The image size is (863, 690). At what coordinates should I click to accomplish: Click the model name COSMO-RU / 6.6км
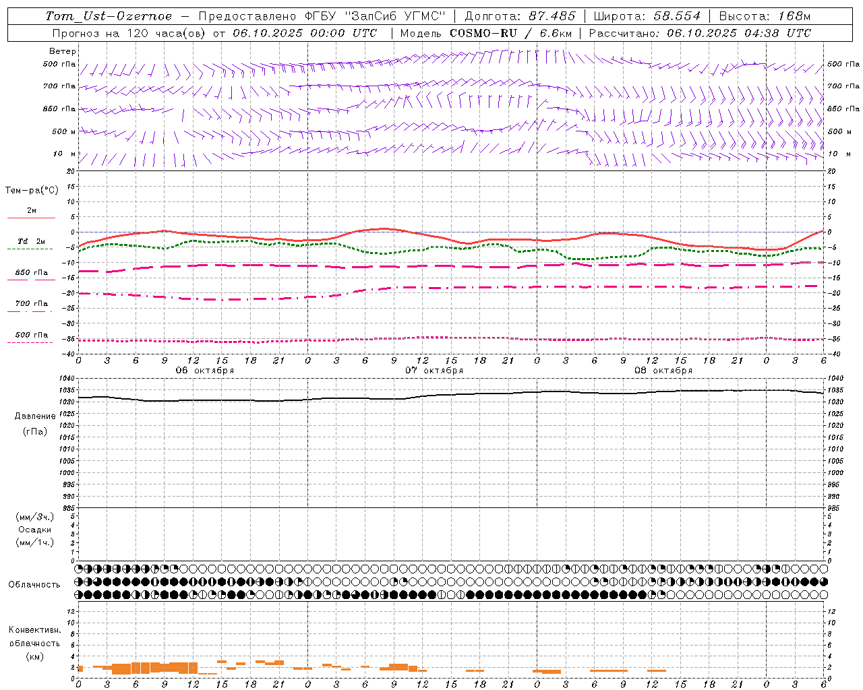coord(510,33)
